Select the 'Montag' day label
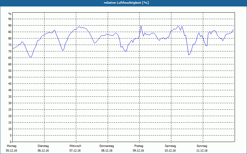Image resolution: width=247 pixels, height=154 pixels. [x=11, y=146]
